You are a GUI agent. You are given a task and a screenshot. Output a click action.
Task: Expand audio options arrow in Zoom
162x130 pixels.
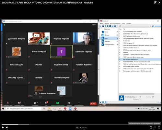[x=12, y=103]
